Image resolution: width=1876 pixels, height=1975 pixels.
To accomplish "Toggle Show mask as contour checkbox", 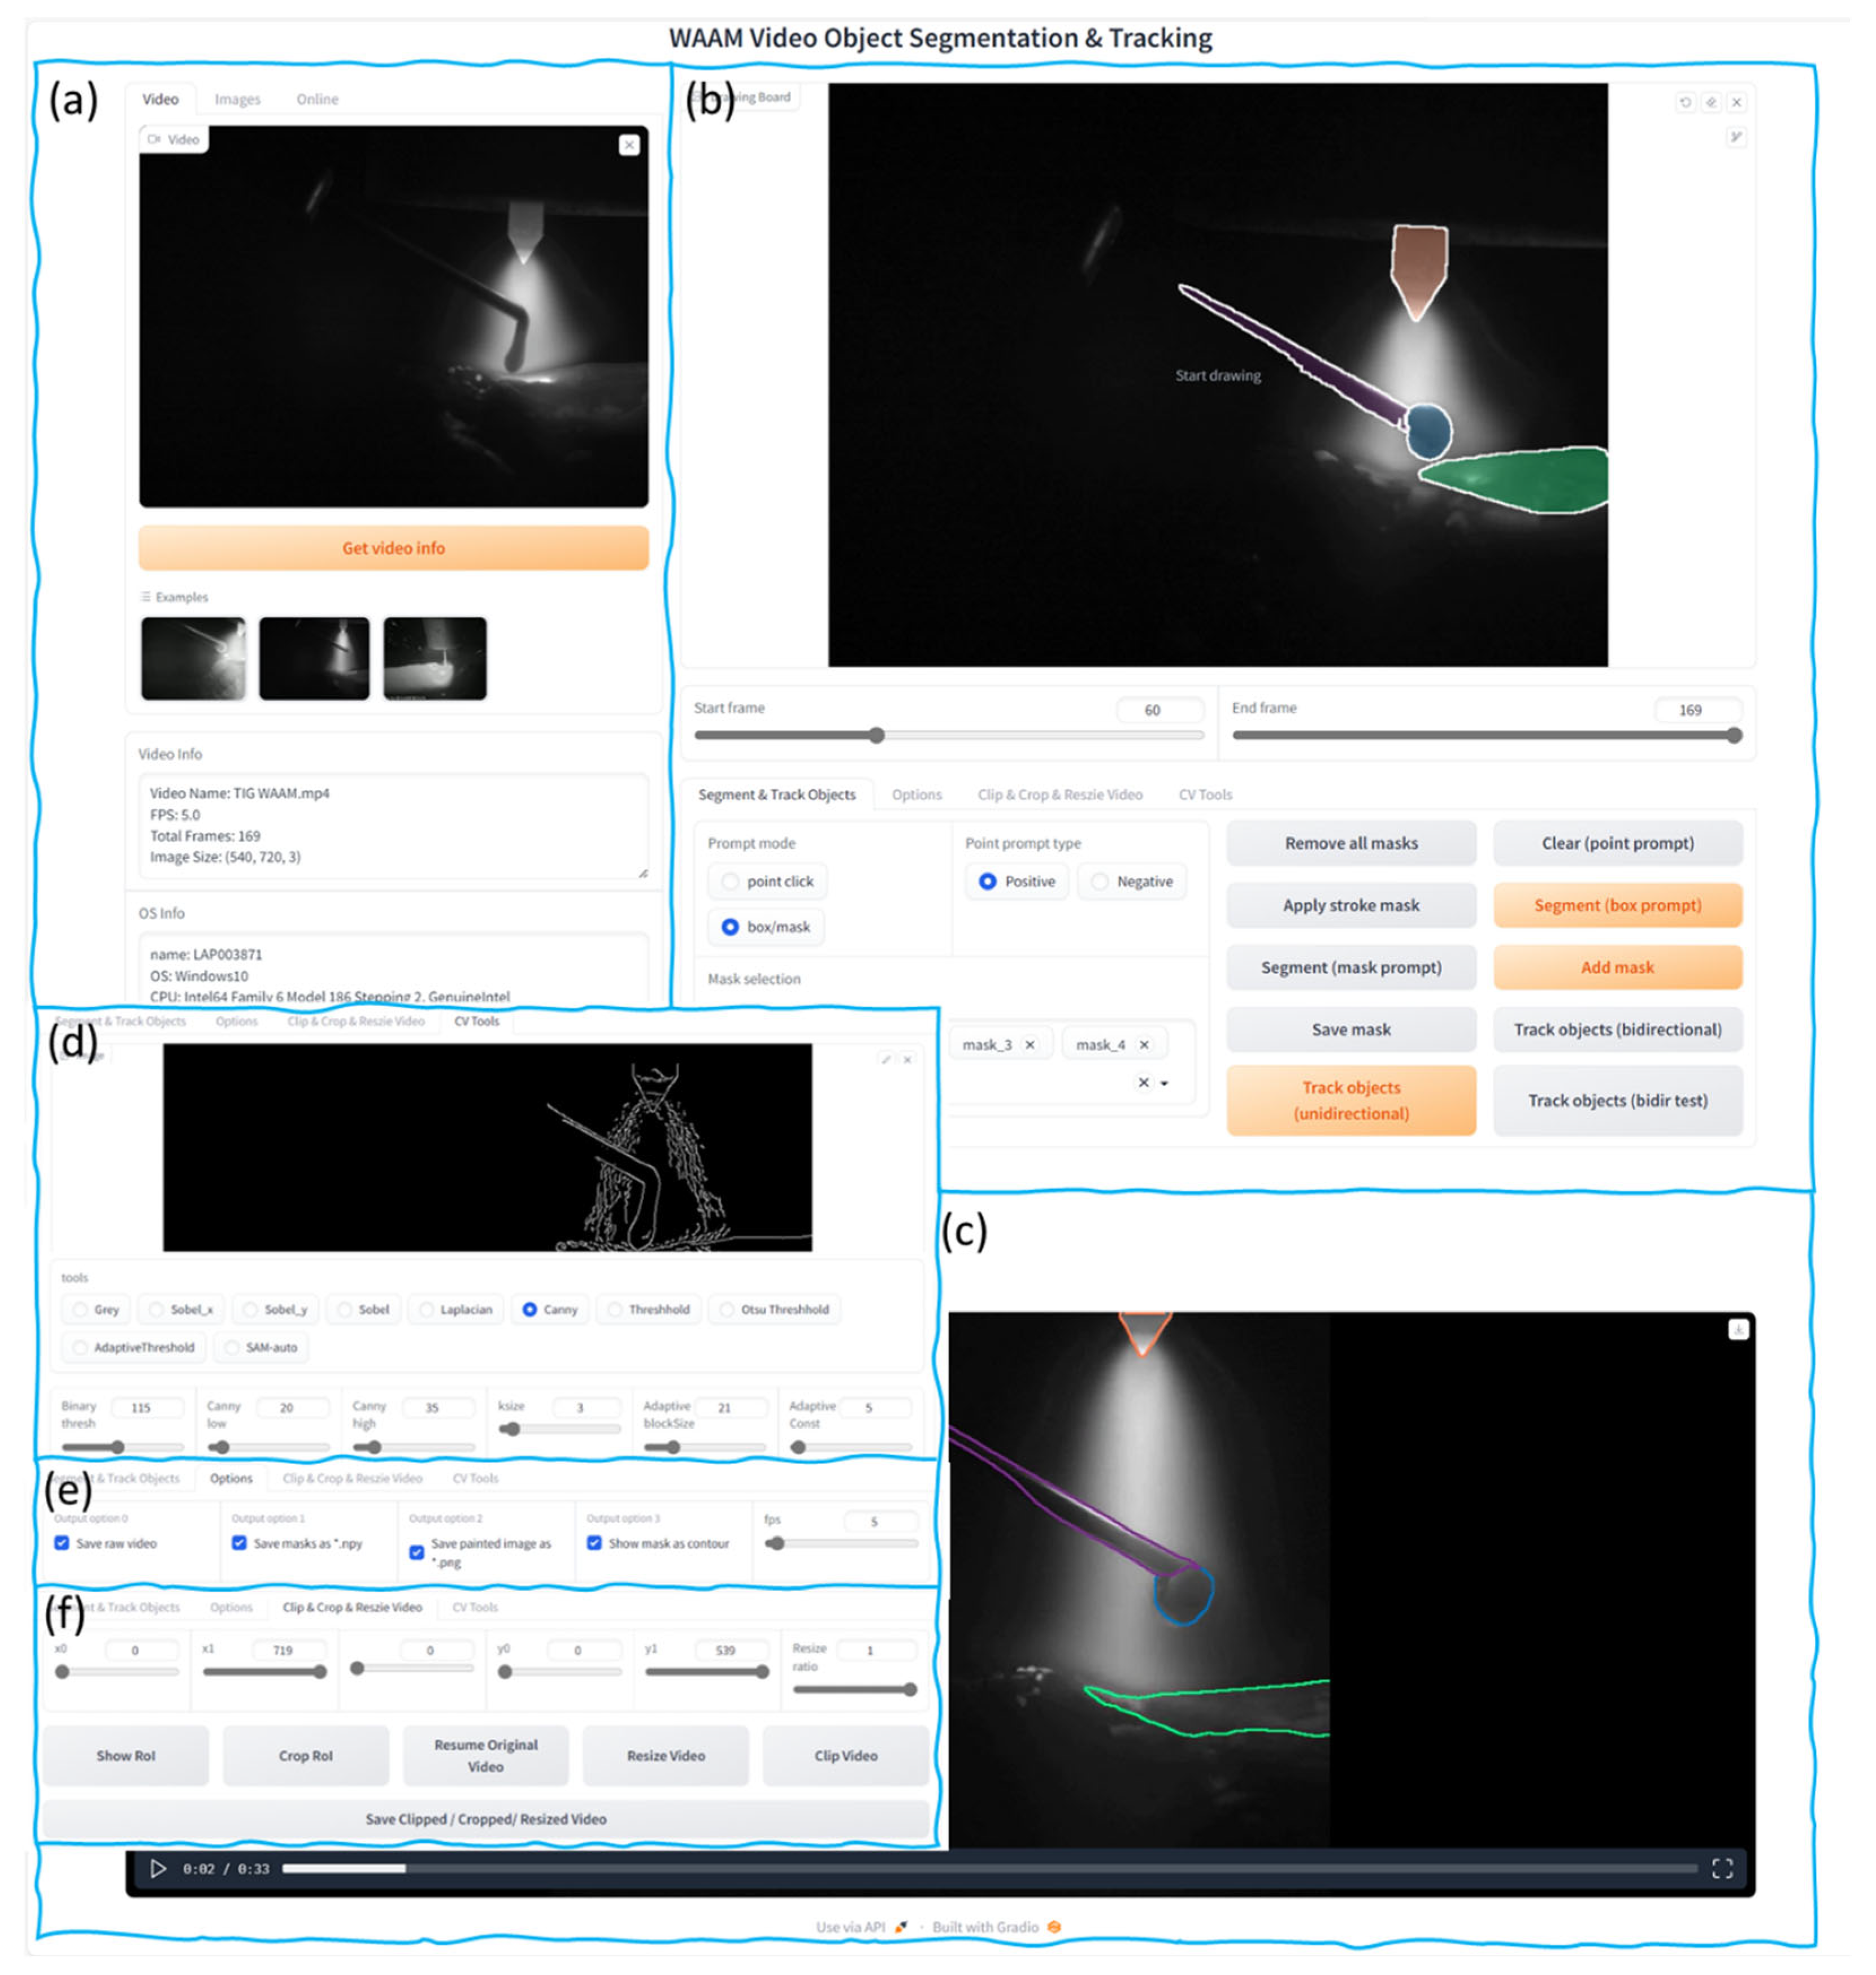I will 594,1543.
